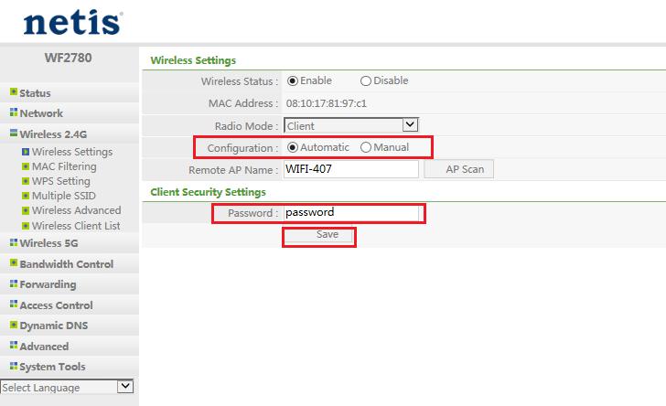Open Wireless Client List page
The image size is (666, 406).
pos(76,225)
